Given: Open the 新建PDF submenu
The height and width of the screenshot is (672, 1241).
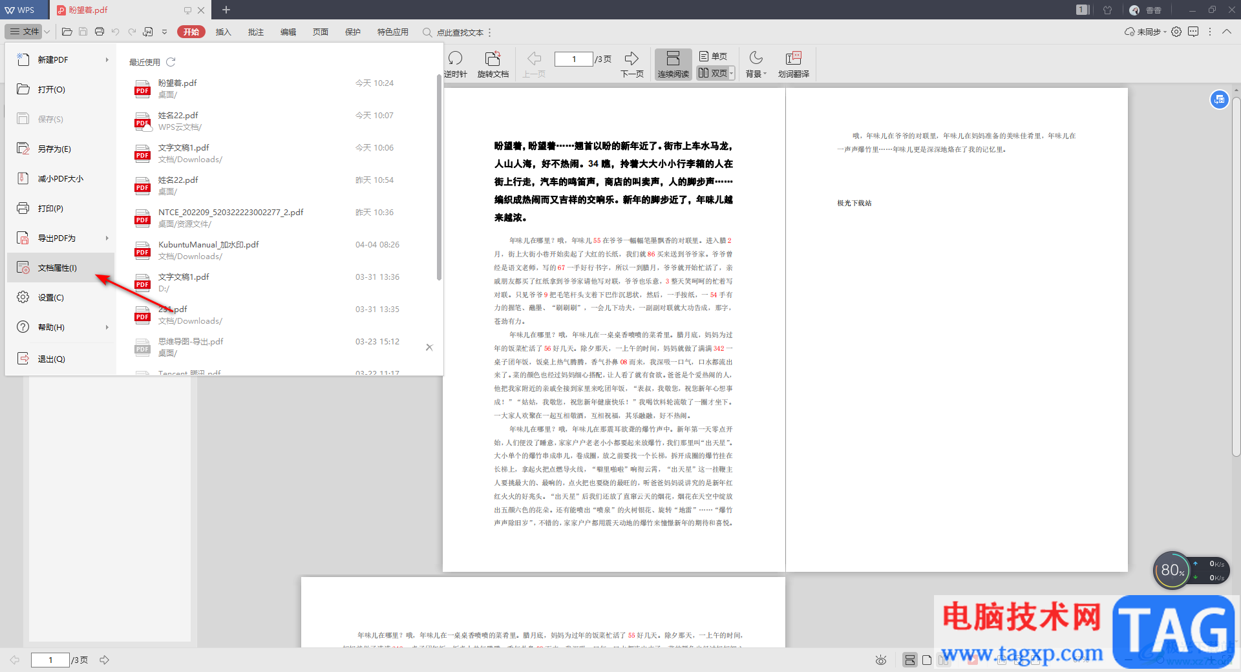Looking at the screenshot, I should (61, 59).
